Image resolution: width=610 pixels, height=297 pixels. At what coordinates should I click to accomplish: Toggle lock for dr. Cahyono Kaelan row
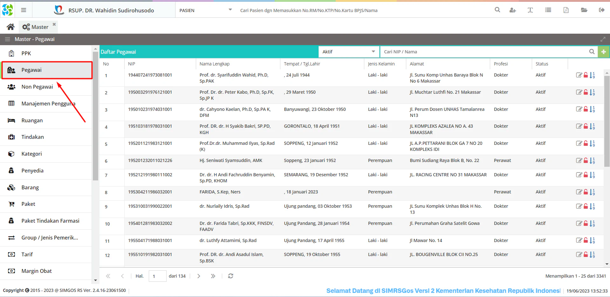click(x=586, y=109)
